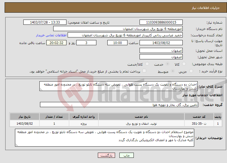The width and height of the screenshot is (227, 163).
Task: Click the نام دستگاه خریدار label
Action: [209, 29]
